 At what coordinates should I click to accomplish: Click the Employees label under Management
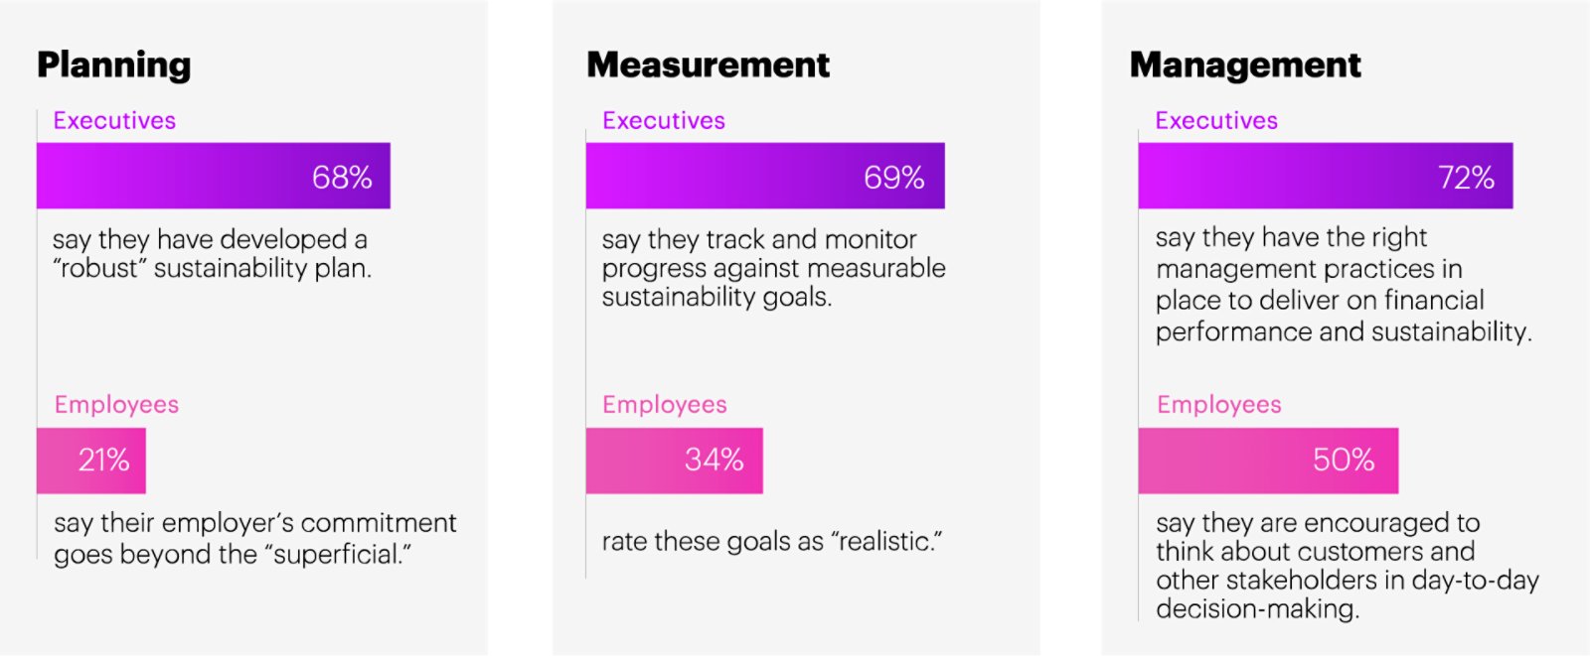click(x=1219, y=405)
